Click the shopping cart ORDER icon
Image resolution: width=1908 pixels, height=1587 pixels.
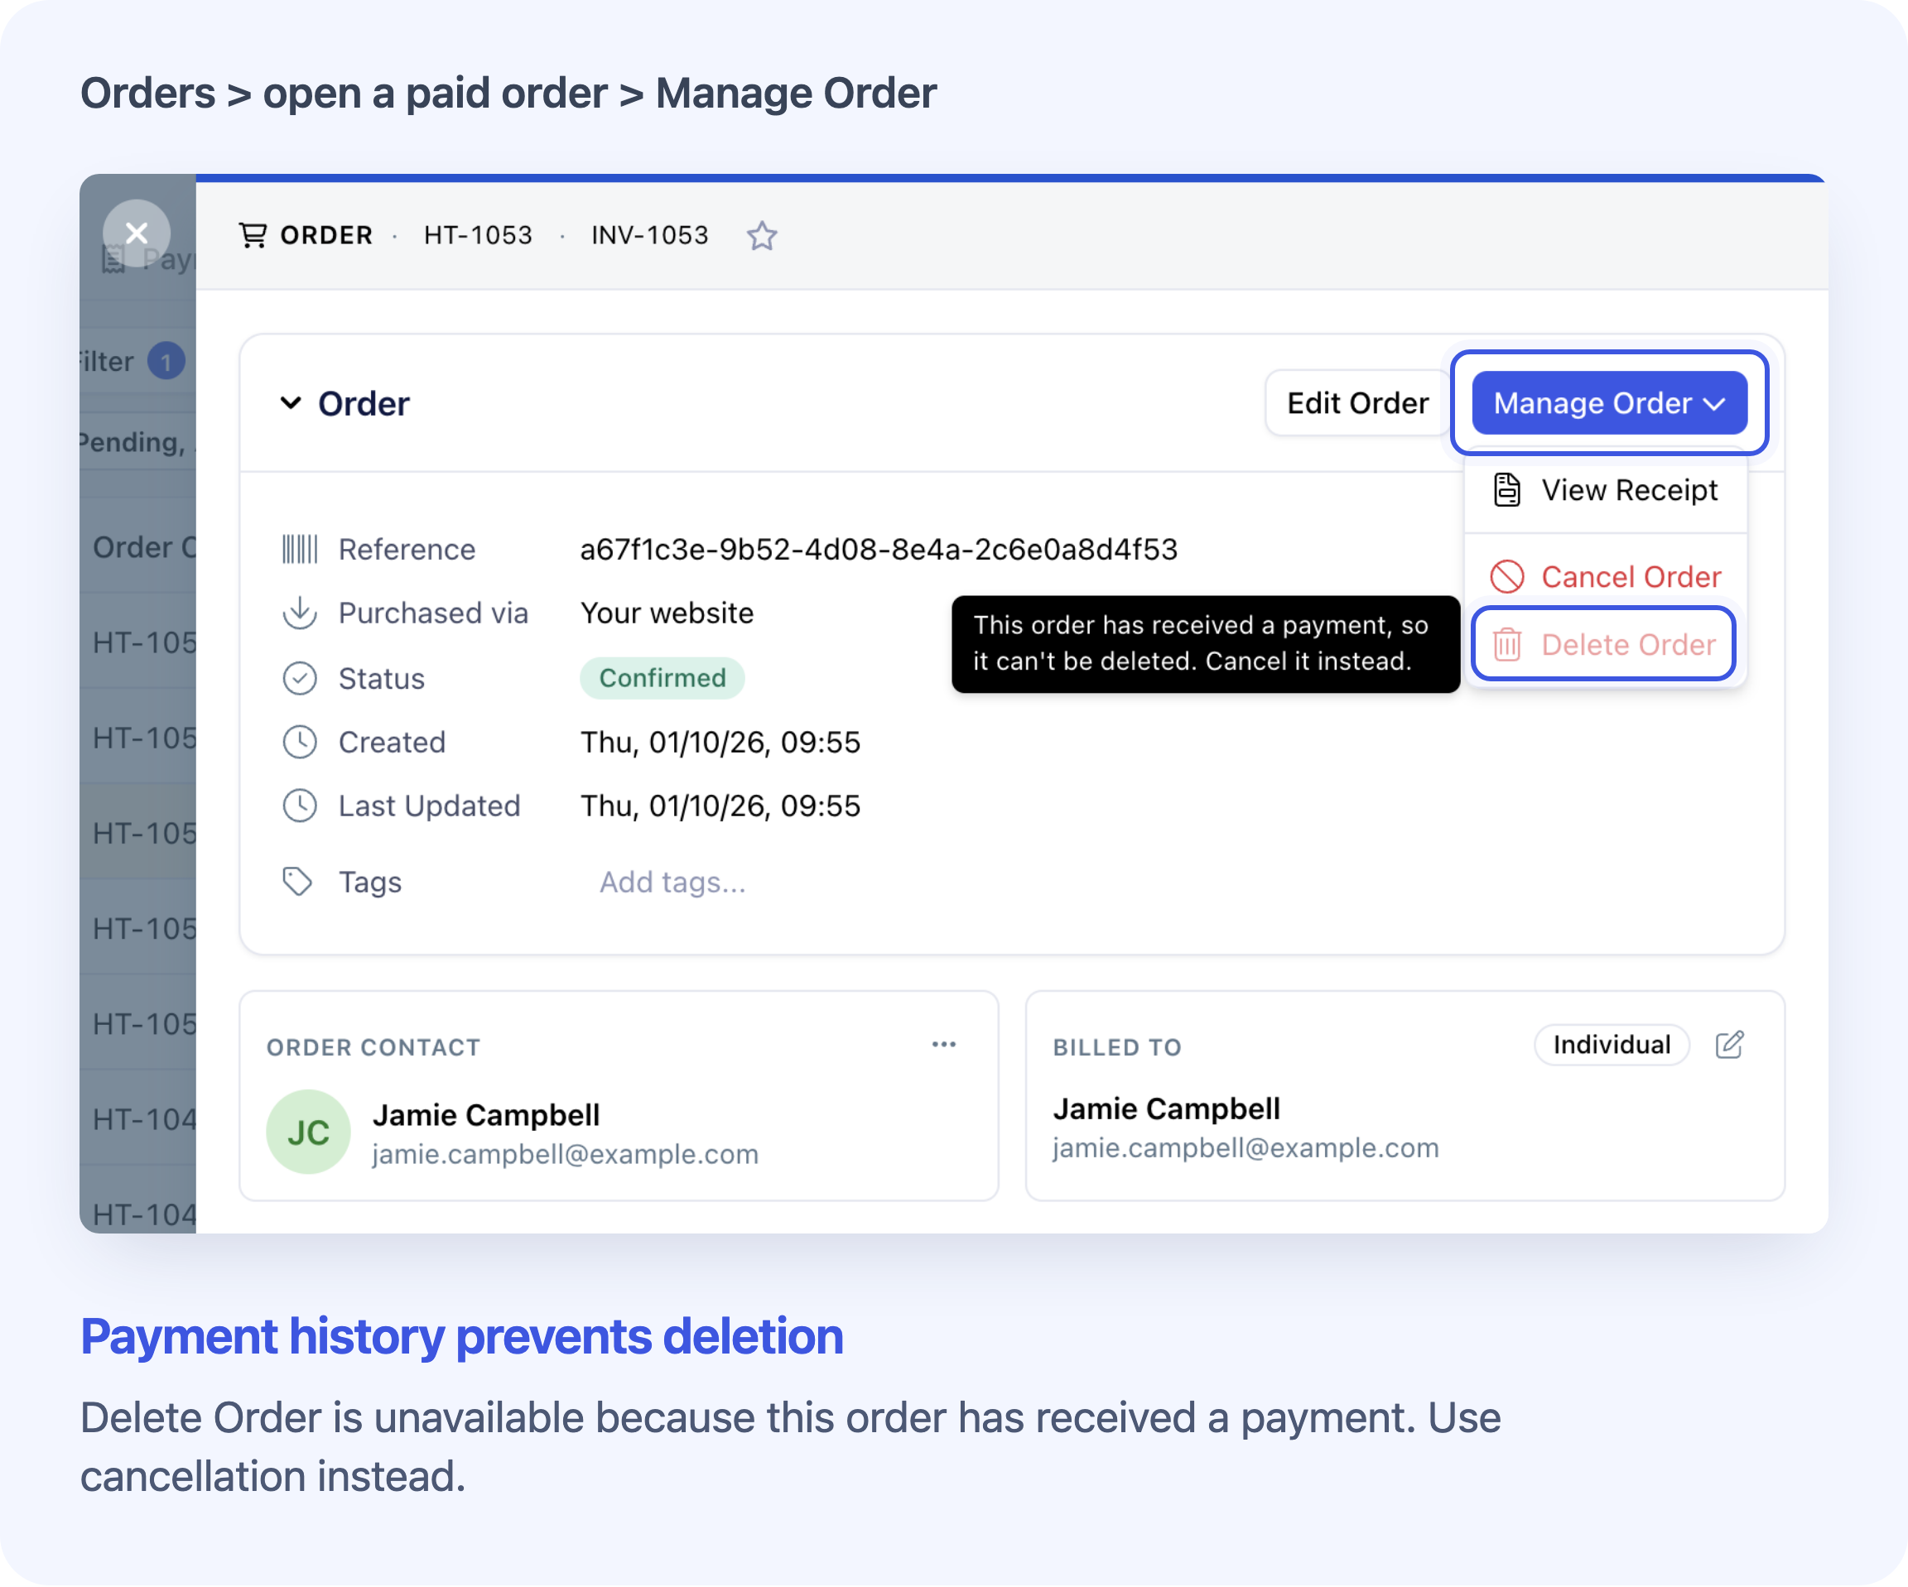pos(253,235)
